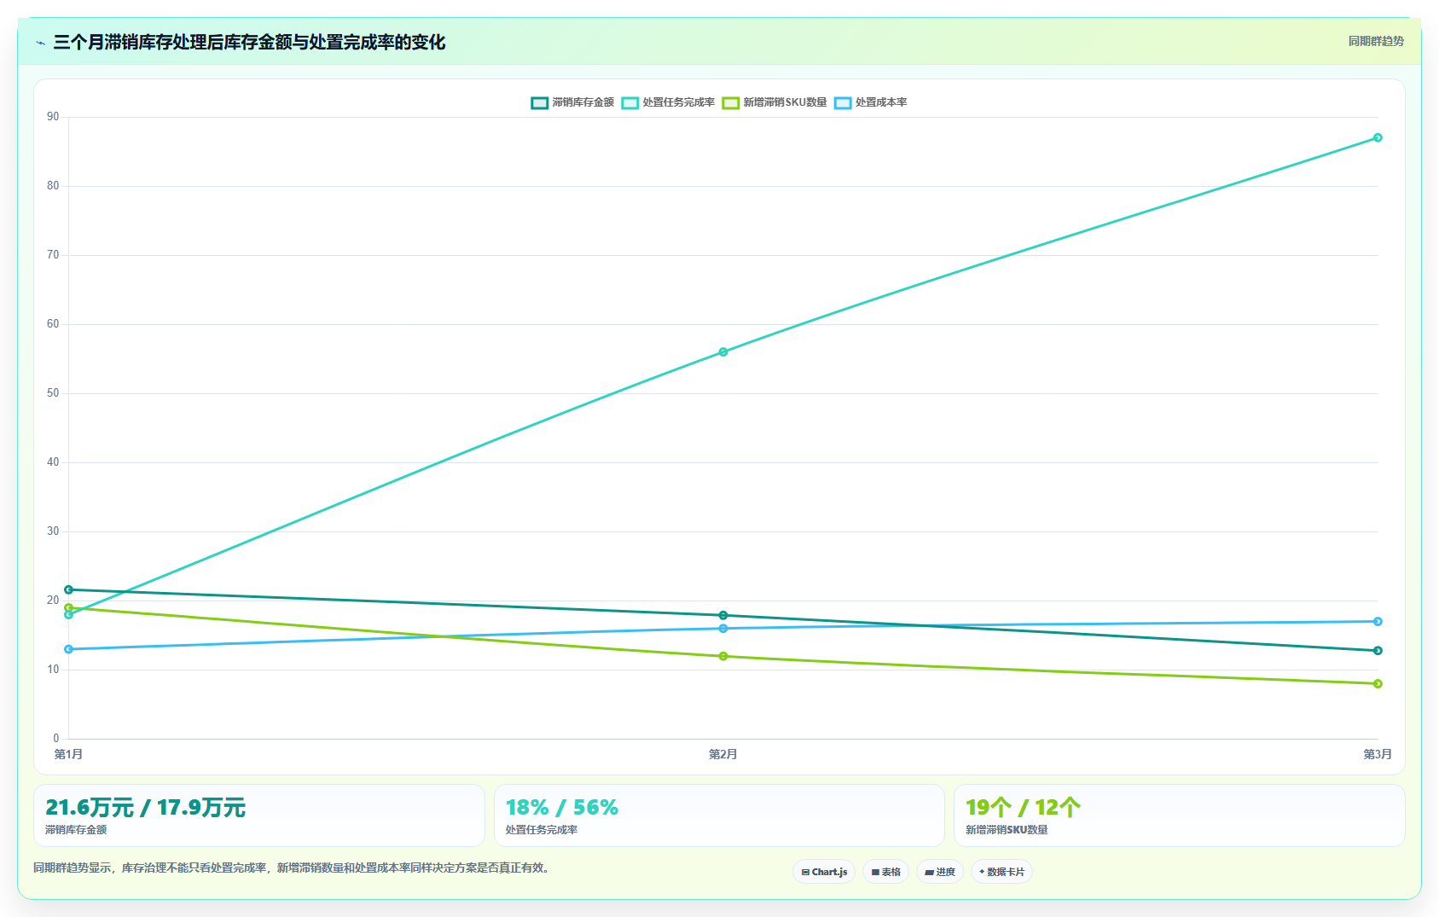Click the Chart.js tag chip
The width and height of the screenshot is (1439, 917).
point(824,872)
